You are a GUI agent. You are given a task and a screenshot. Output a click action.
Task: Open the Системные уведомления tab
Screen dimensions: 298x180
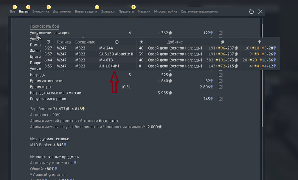pyautogui.click(x=199, y=11)
